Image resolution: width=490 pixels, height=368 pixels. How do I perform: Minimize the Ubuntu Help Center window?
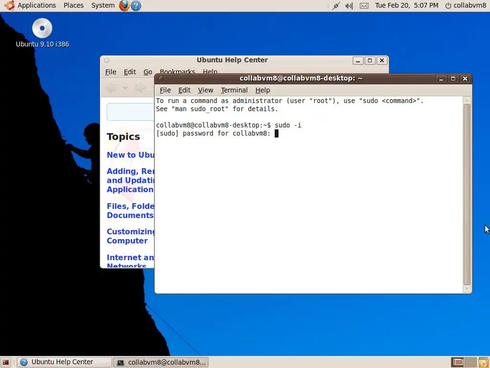coord(358,60)
